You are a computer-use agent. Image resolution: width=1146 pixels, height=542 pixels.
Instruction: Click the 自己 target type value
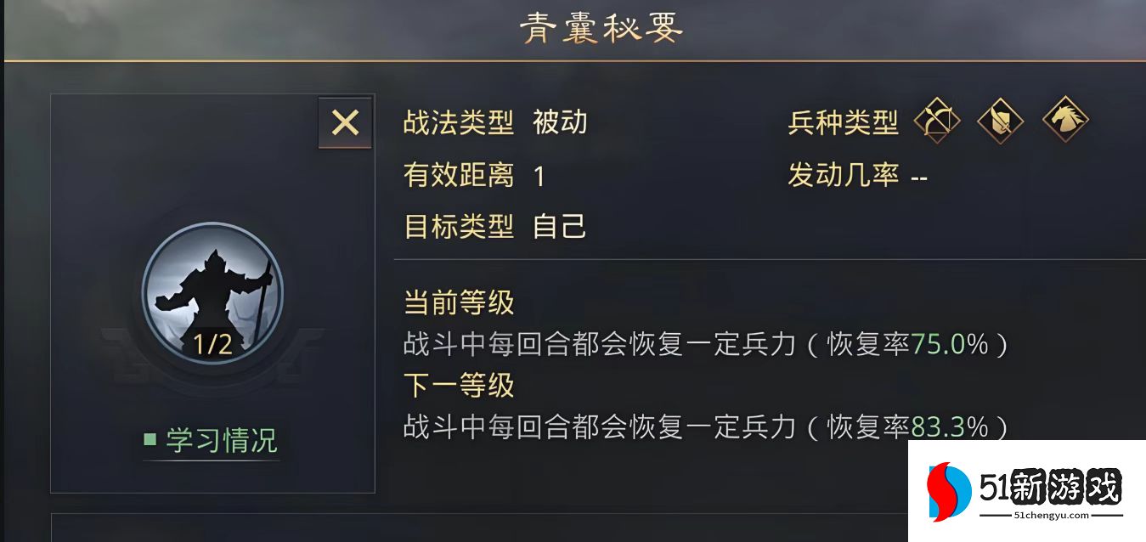pos(558,227)
